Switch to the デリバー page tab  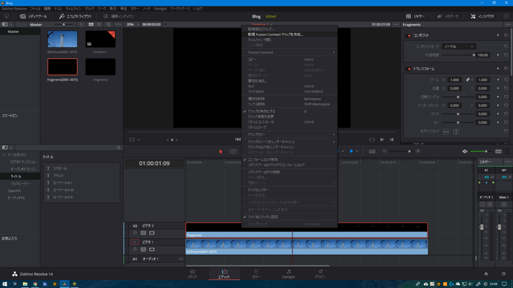coord(320,274)
